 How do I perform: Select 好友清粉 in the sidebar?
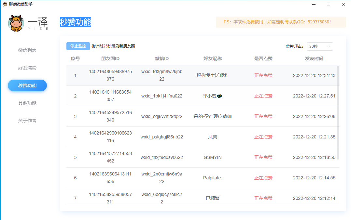pyautogui.click(x=27, y=68)
